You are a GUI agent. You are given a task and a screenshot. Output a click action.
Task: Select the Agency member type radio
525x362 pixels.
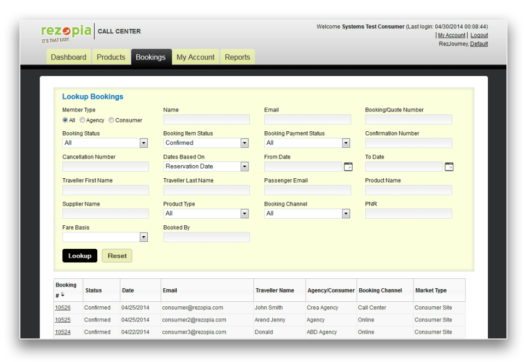(82, 120)
